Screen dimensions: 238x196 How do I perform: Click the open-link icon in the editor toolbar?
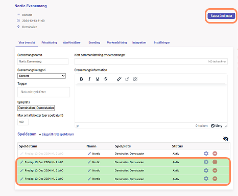(x=127, y=79)
